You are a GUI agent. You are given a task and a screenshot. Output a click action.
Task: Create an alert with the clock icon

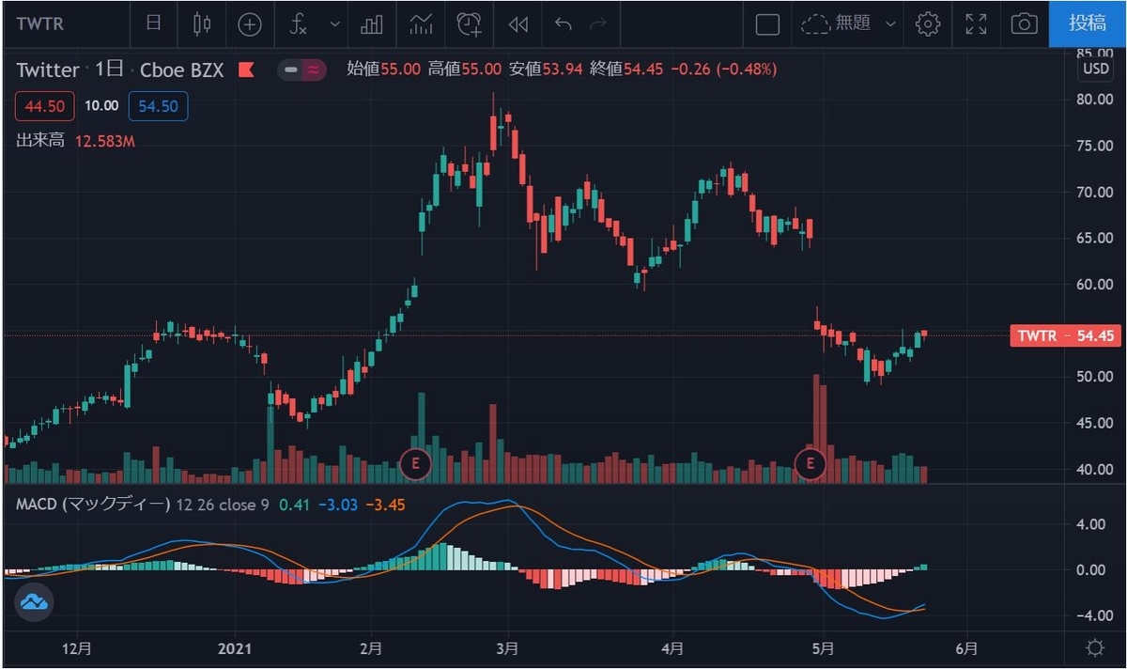(469, 23)
